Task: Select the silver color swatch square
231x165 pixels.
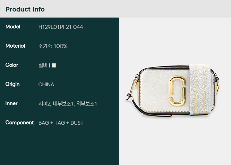Action: [x=54, y=65]
